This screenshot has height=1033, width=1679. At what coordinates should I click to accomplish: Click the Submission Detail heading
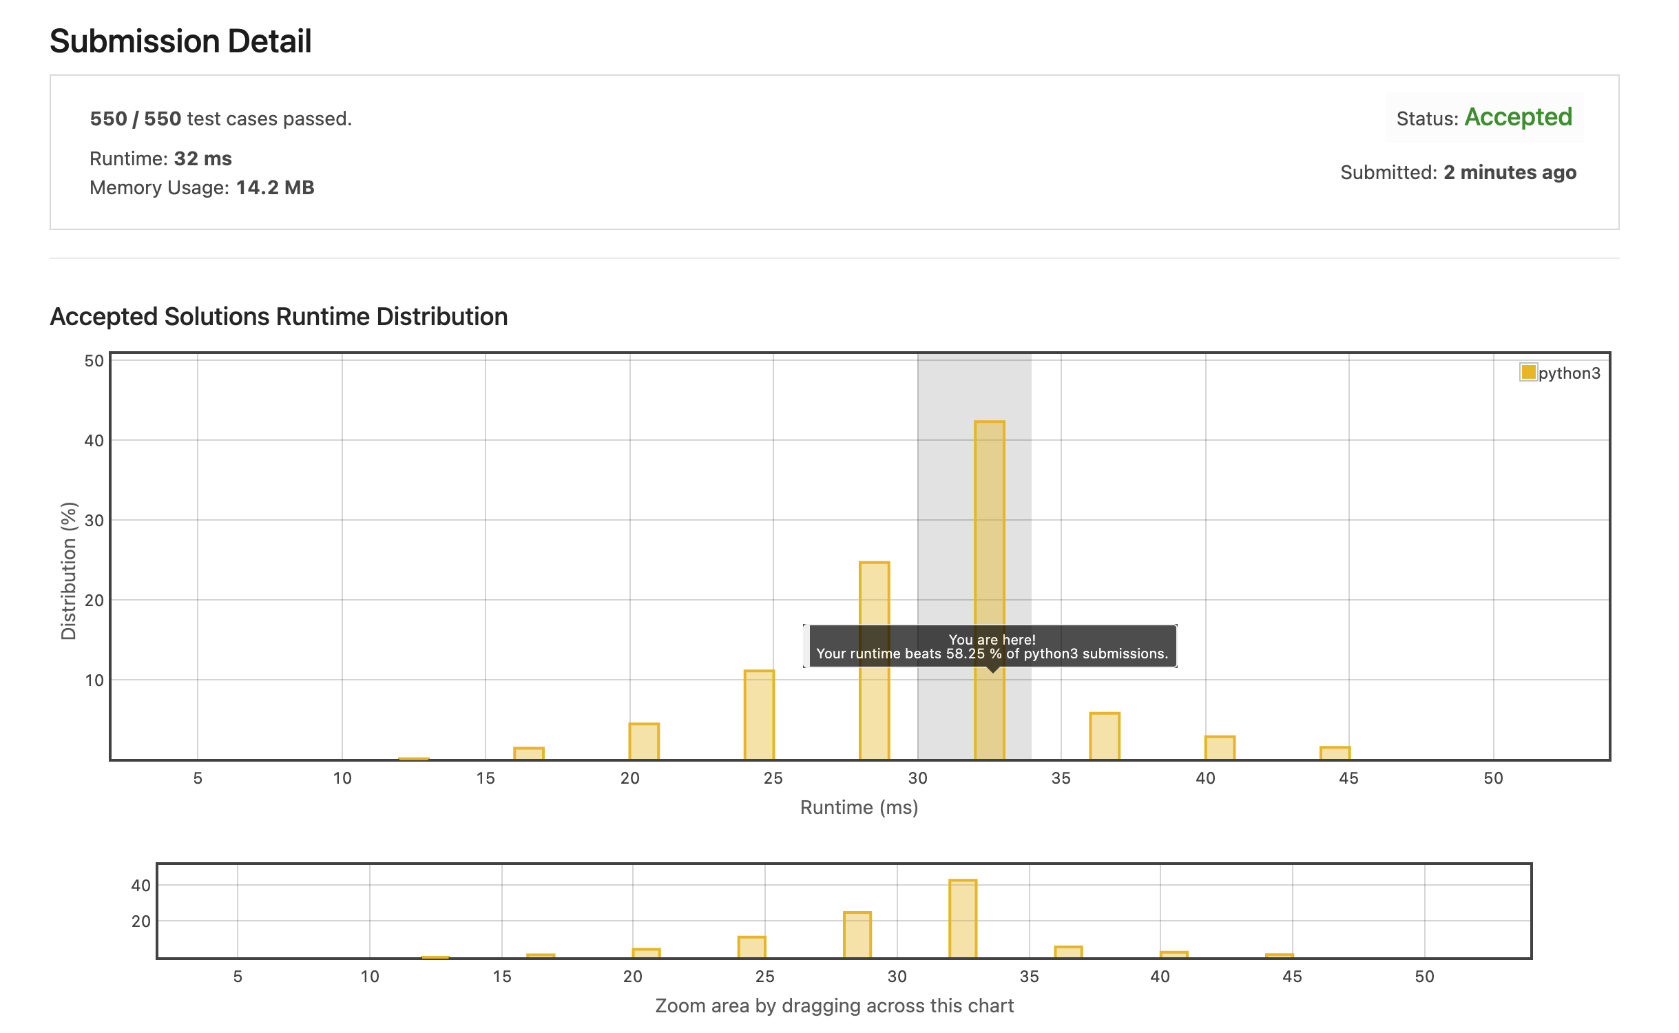180,41
